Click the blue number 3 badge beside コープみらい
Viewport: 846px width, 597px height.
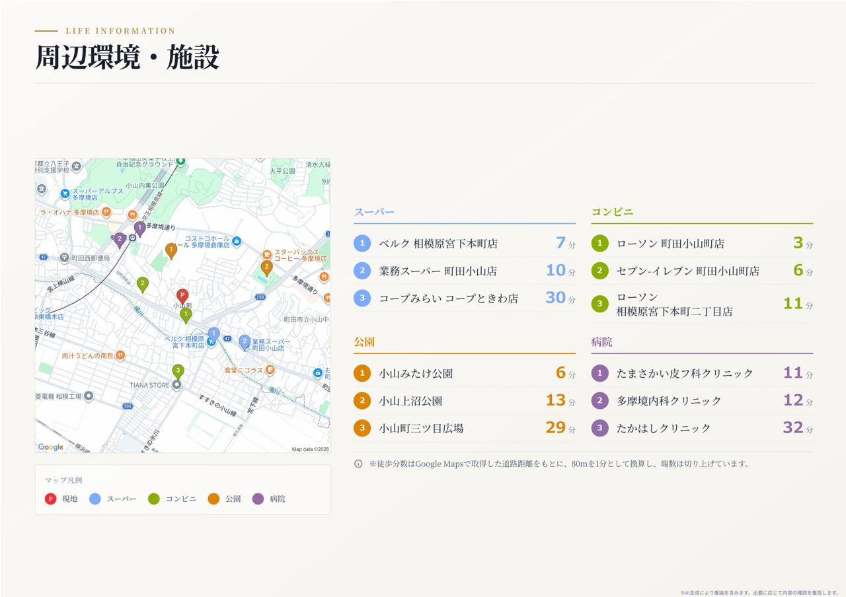(x=362, y=298)
